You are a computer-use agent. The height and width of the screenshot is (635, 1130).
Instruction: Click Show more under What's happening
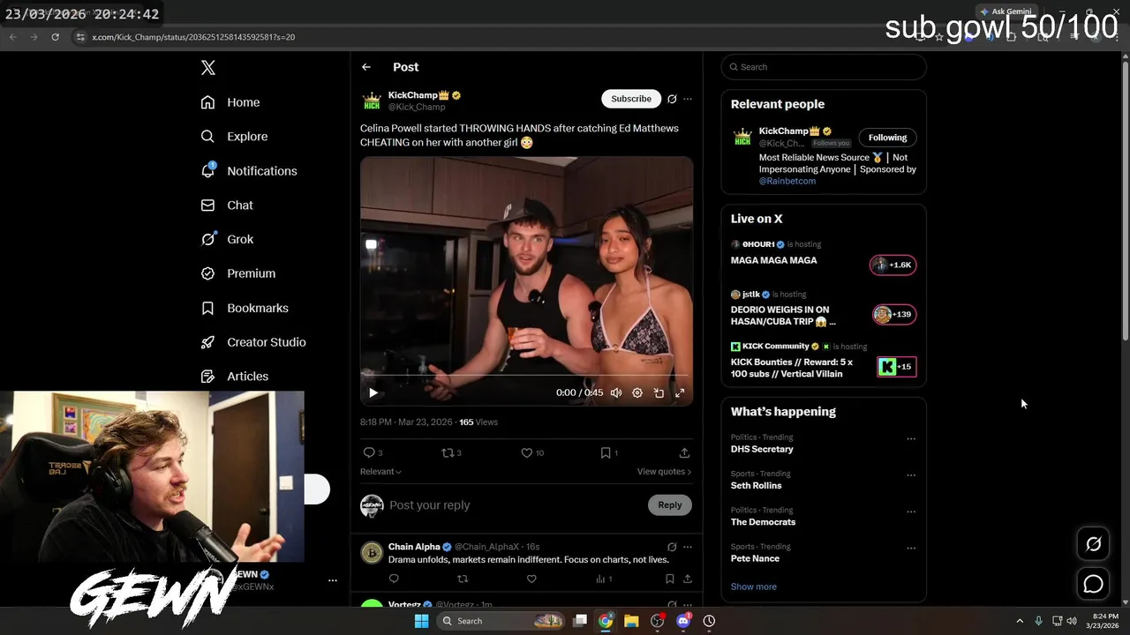(754, 586)
